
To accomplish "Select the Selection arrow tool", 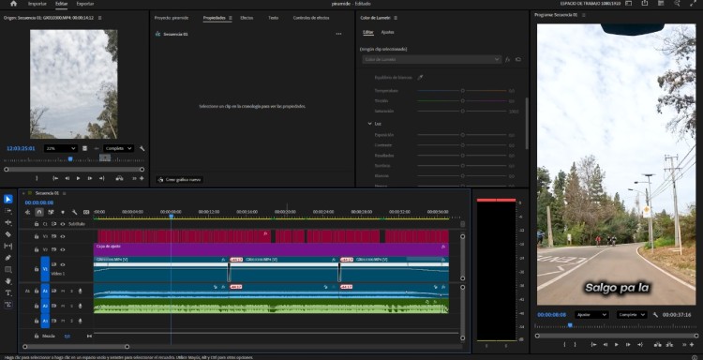I will [x=8, y=199].
